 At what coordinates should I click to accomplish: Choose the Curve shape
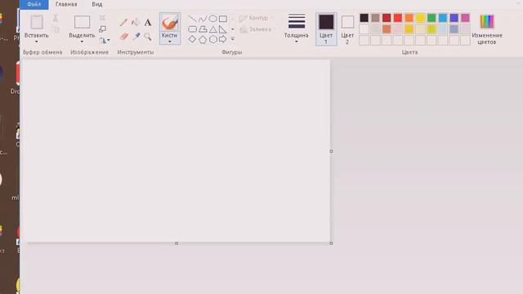click(x=203, y=19)
